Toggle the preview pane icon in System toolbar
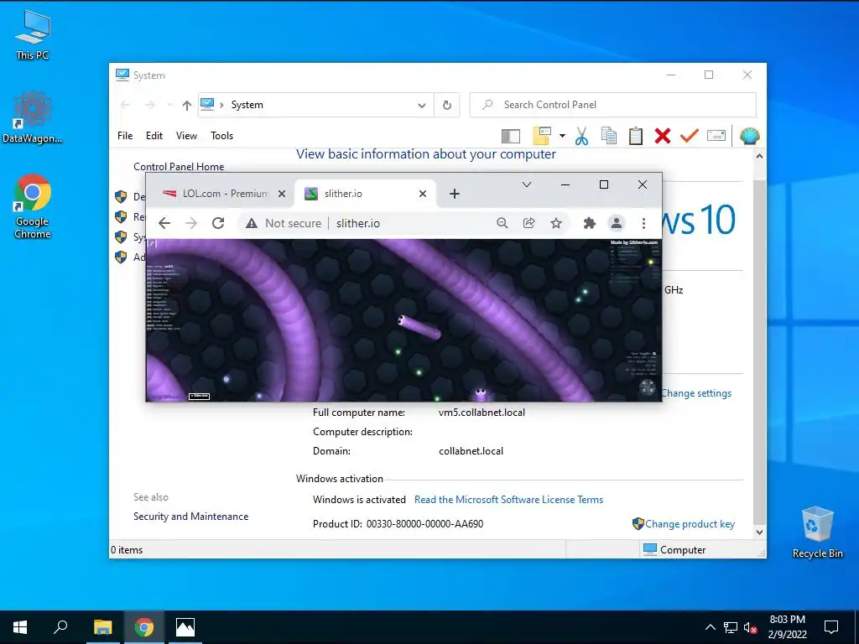Image resolution: width=859 pixels, height=644 pixels. [511, 136]
